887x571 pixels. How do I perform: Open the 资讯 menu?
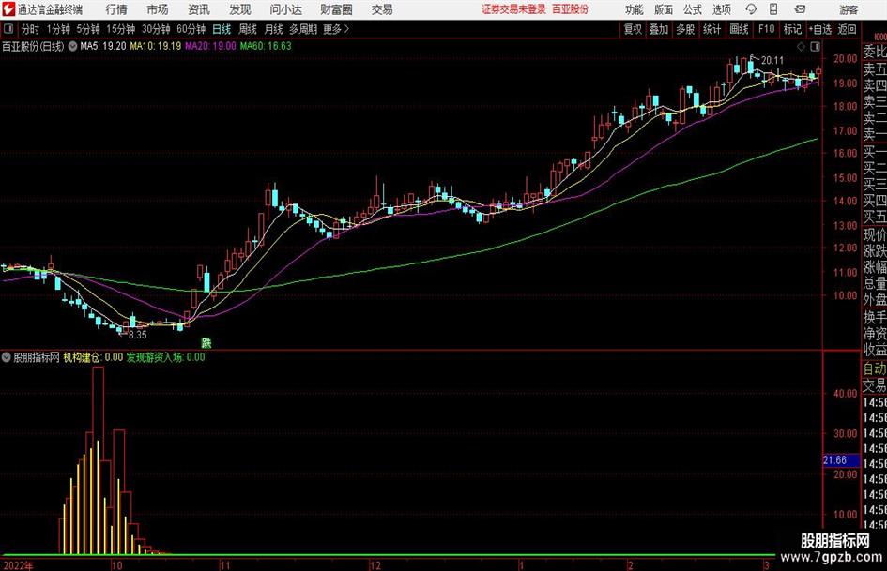199,9
